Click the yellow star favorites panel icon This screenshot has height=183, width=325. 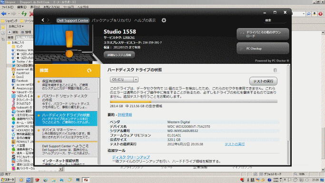[3, 27]
